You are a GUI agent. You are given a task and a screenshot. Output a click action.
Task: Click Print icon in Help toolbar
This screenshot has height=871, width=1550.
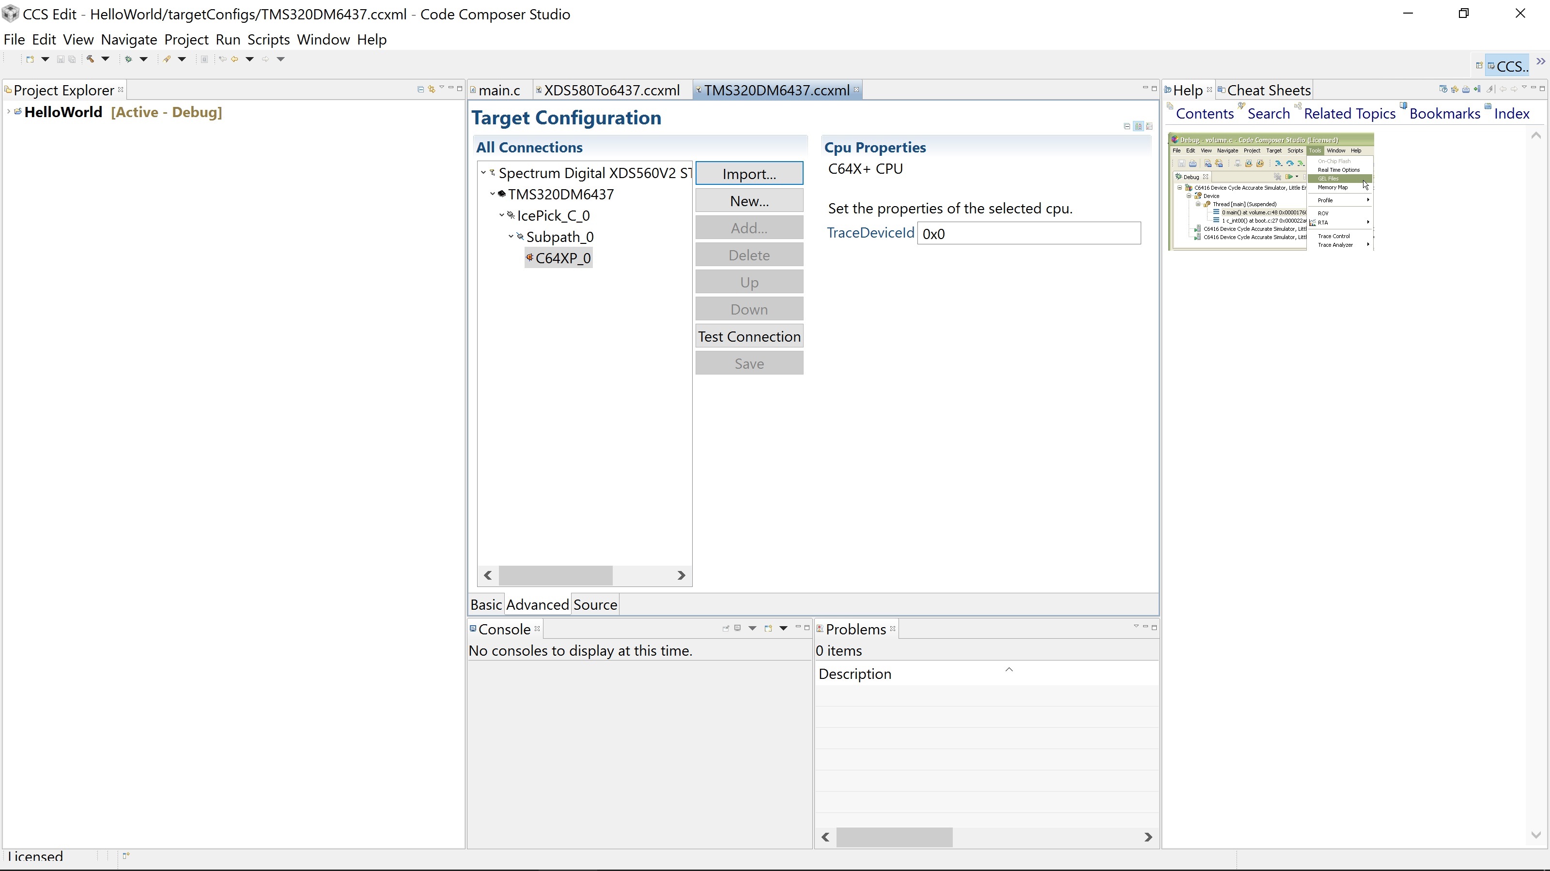tap(1466, 89)
